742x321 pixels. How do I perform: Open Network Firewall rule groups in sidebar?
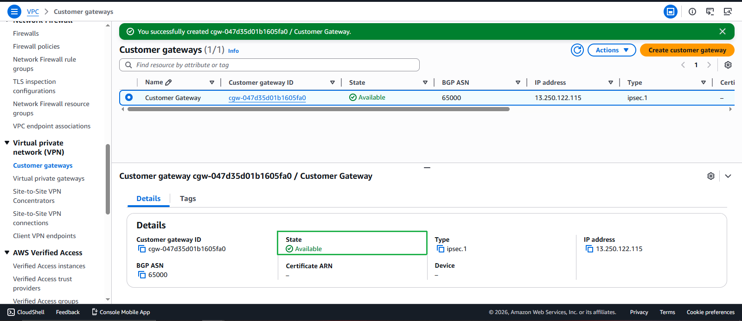45,64
